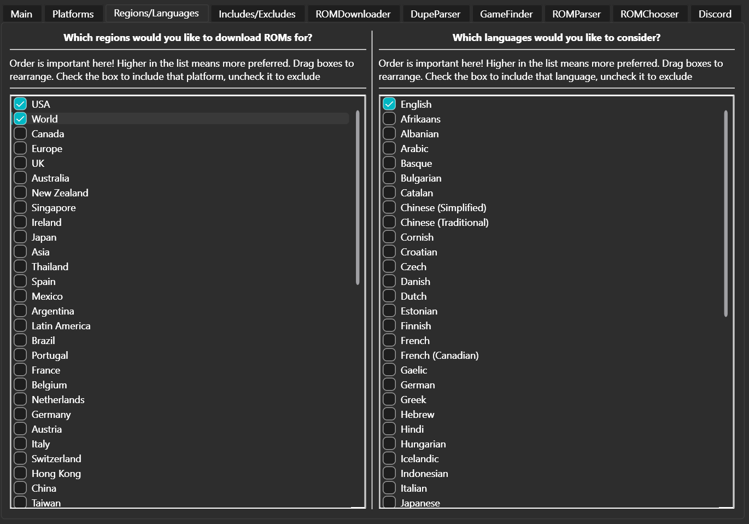The width and height of the screenshot is (749, 524).
Task: Enable the Portugal checkbox
Action: (20, 354)
